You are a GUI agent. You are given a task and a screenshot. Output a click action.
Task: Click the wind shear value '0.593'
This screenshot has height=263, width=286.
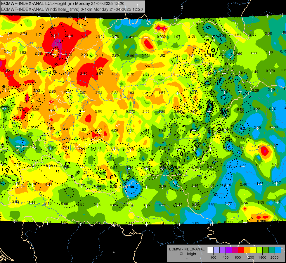(146, 224)
